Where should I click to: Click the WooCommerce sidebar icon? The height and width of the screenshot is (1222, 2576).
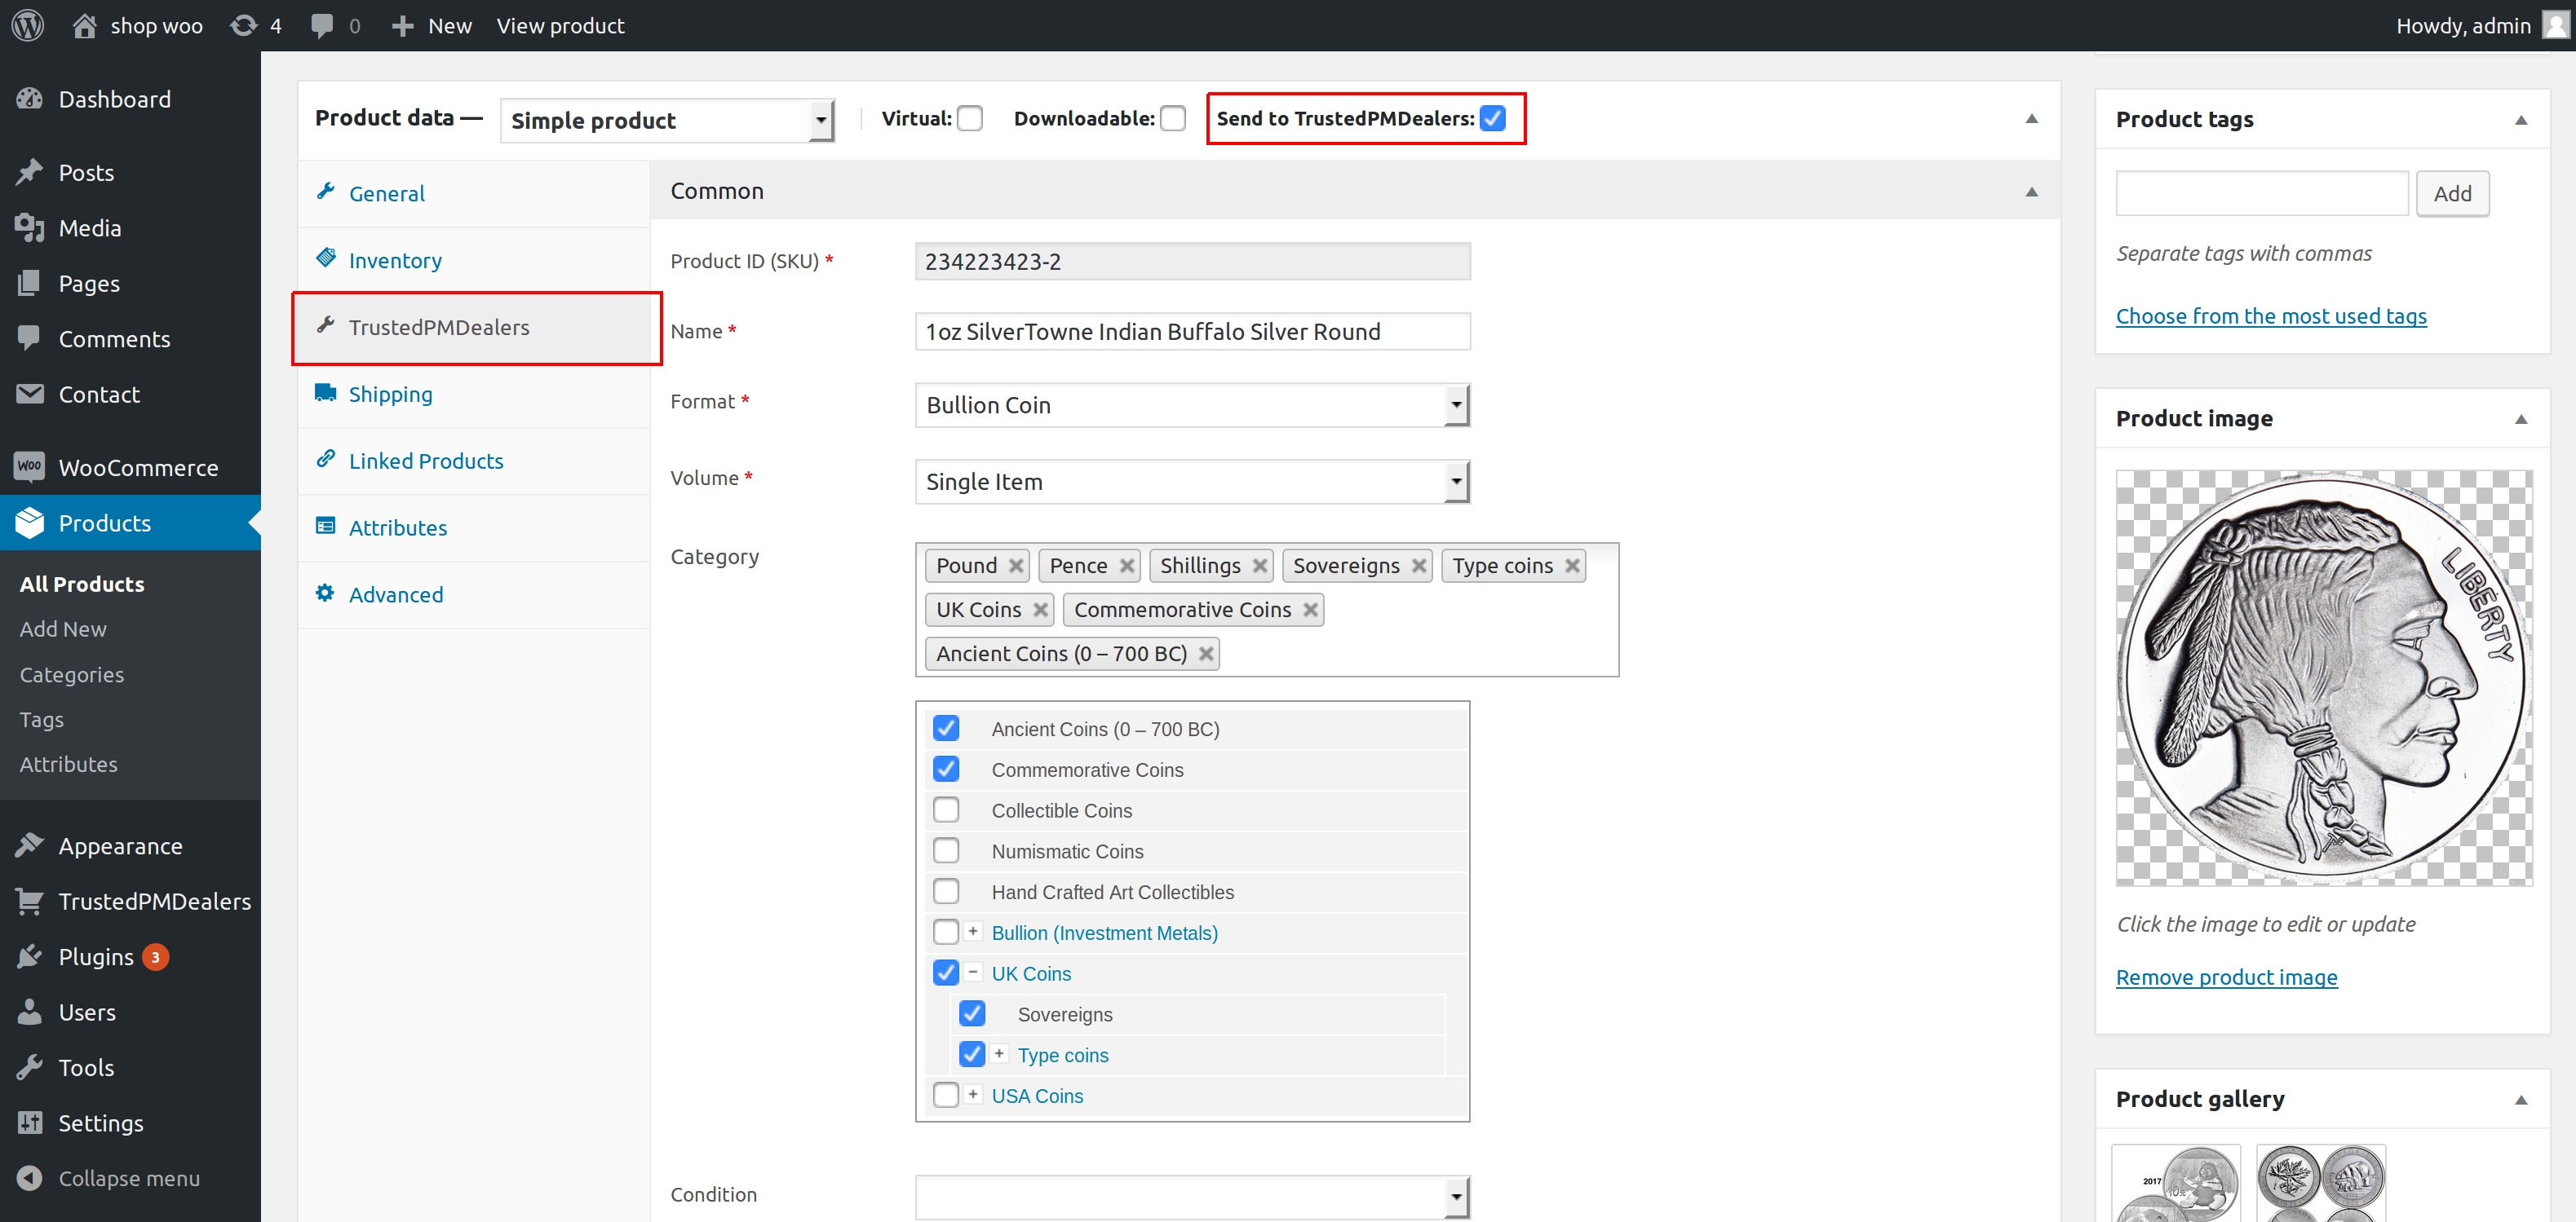click(28, 466)
